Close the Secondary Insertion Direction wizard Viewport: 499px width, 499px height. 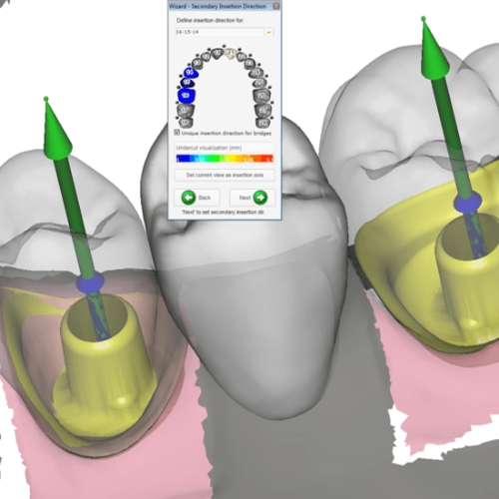click(x=276, y=6)
